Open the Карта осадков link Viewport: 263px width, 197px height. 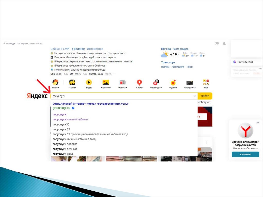tap(181, 49)
